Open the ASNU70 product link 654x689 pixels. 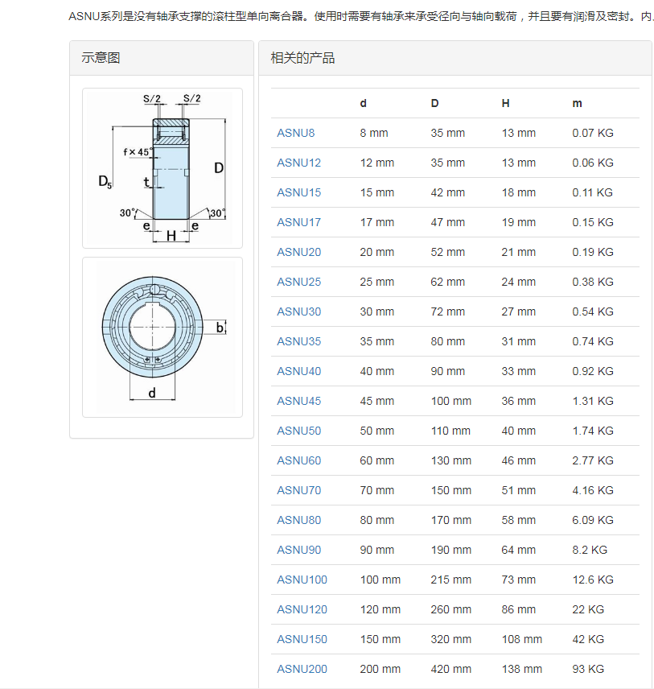click(x=298, y=490)
